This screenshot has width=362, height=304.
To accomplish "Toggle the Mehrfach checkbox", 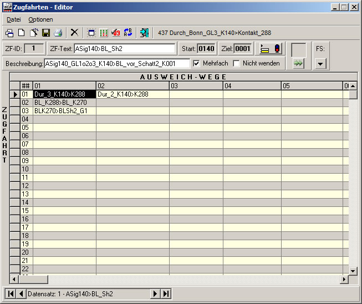I will coord(196,63).
